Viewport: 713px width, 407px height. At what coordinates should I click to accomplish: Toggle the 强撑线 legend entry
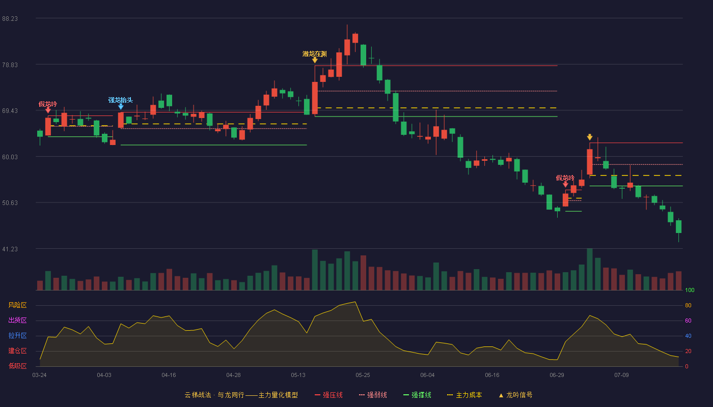(417, 395)
